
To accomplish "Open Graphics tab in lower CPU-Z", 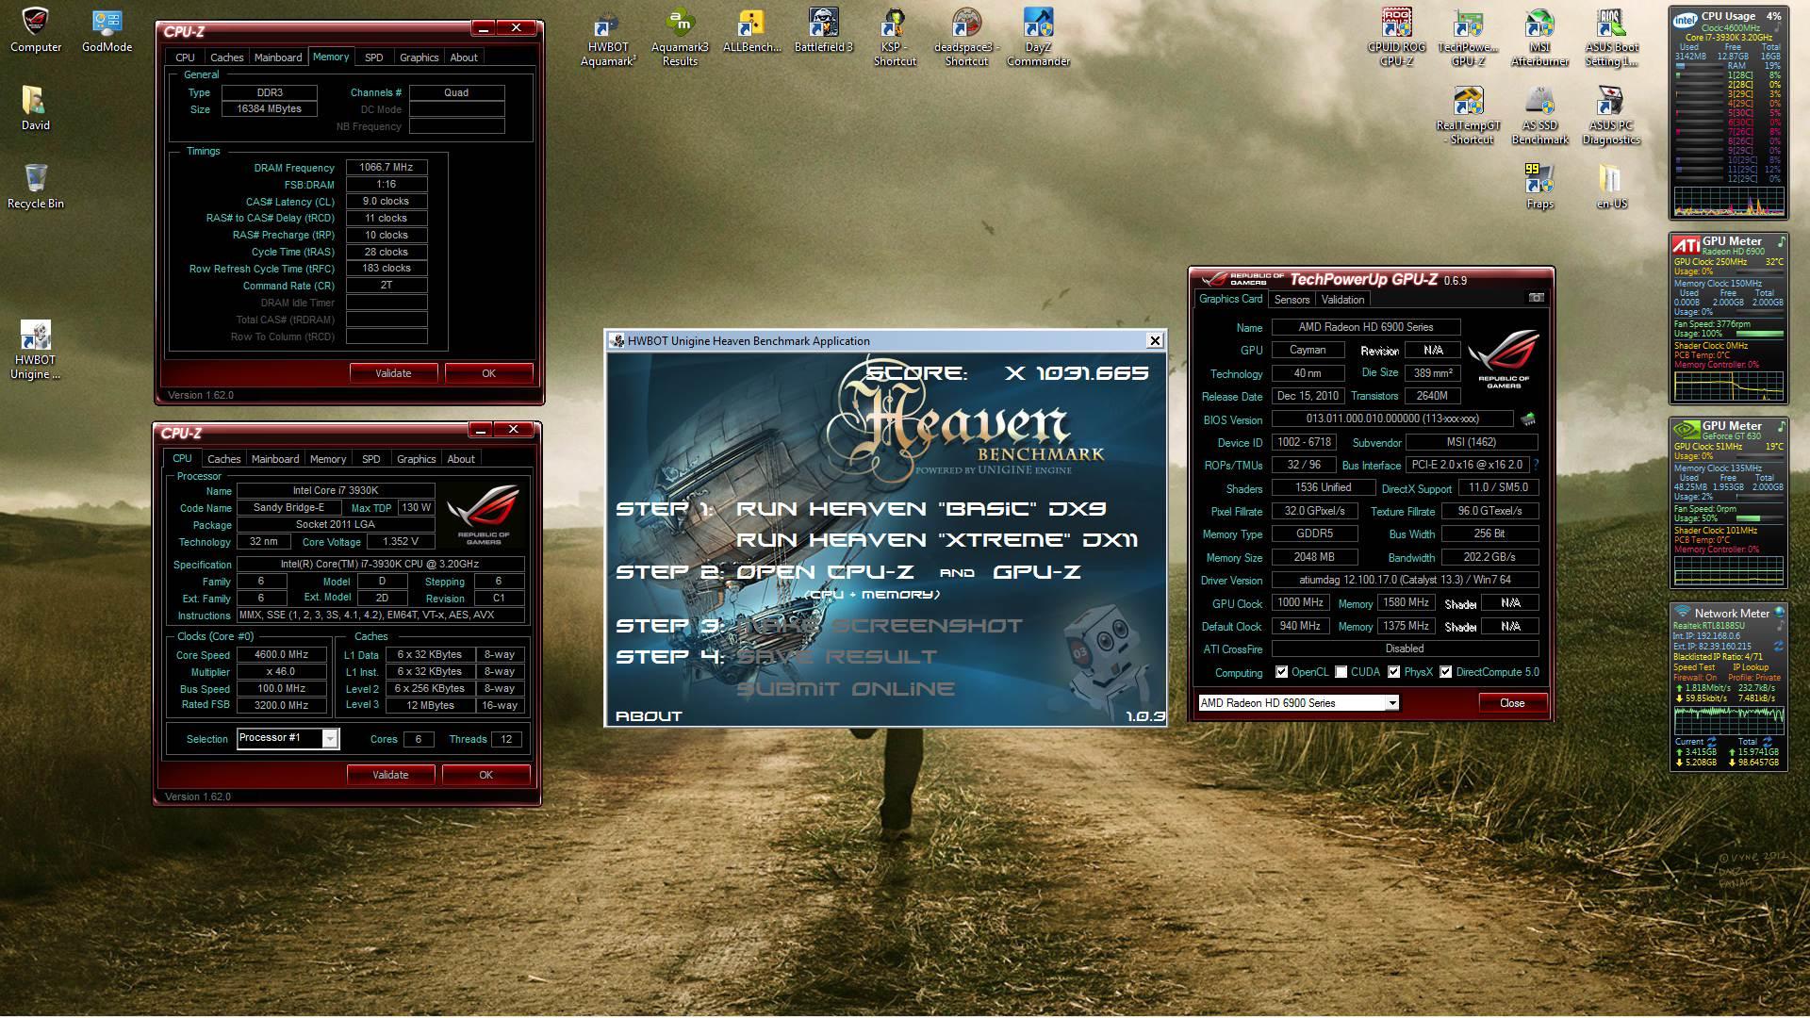I will [x=416, y=459].
